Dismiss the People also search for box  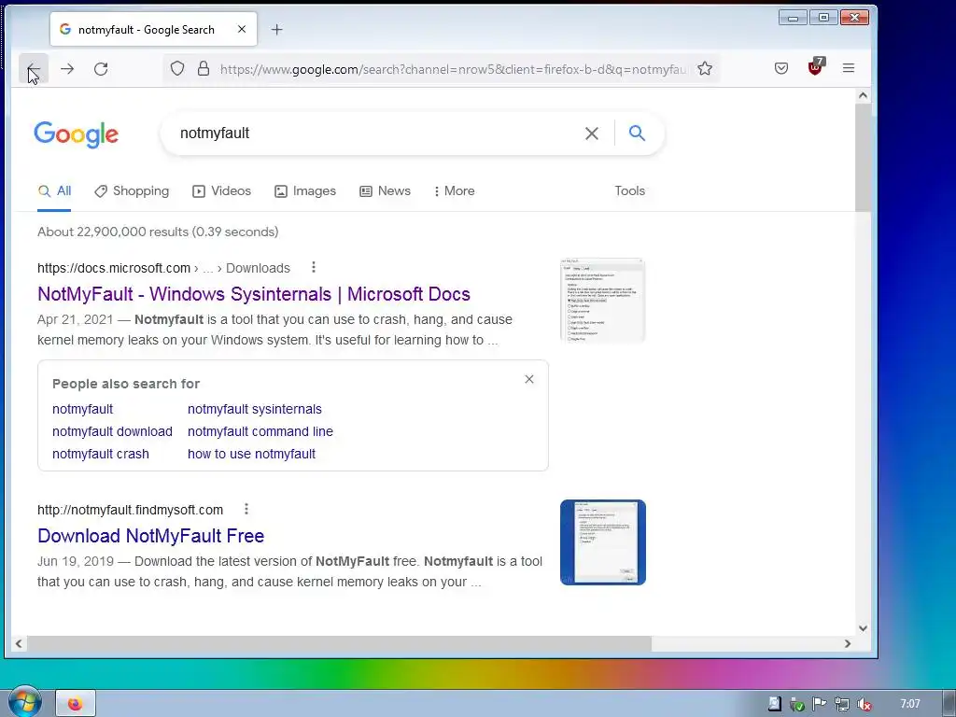pos(529,379)
